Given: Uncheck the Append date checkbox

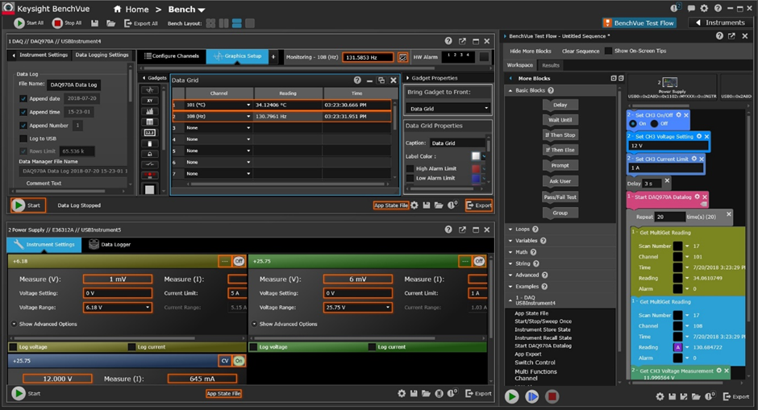Looking at the screenshot, I should [23, 99].
